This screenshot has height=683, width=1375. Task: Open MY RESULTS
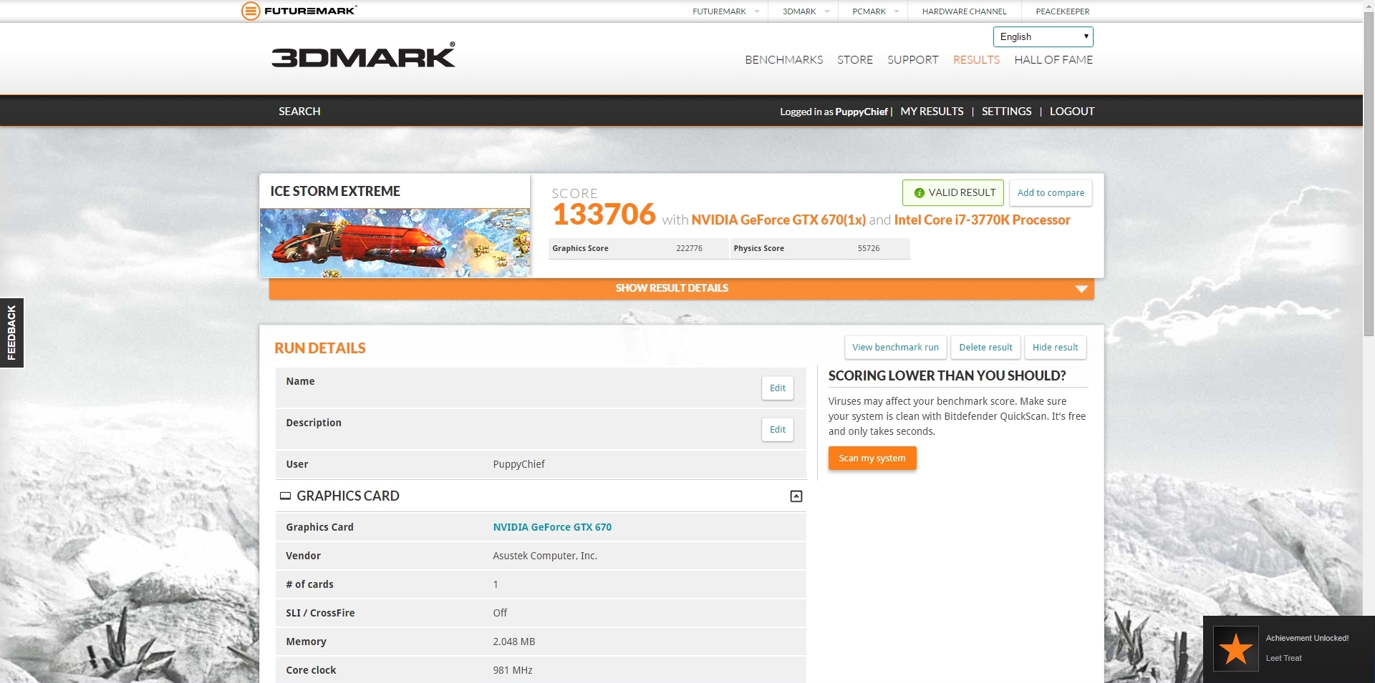(931, 111)
